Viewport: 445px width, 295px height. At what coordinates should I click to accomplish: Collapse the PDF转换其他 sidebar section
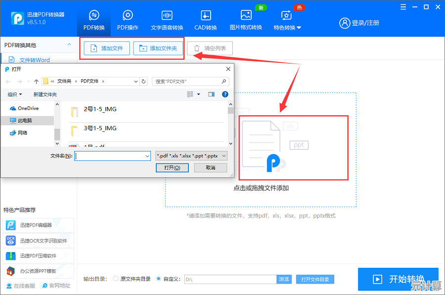(69, 45)
